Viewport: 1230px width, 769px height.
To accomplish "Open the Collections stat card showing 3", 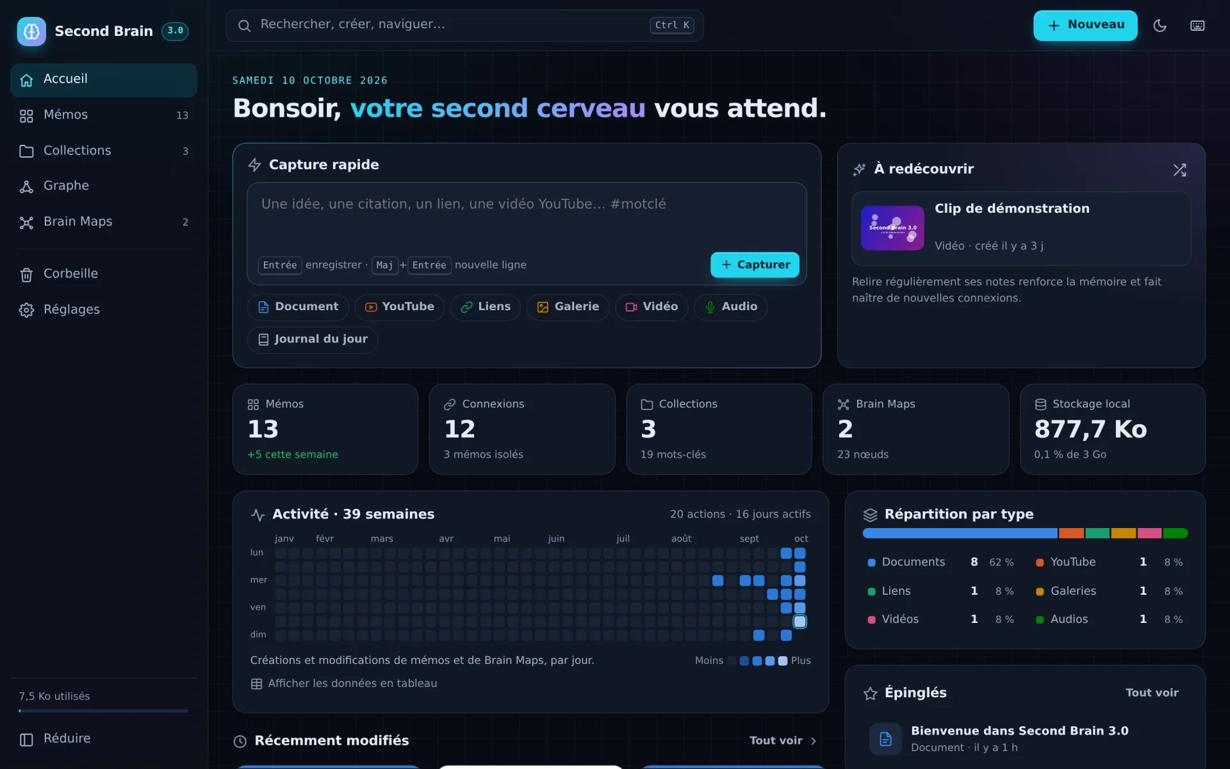I will 719,429.
